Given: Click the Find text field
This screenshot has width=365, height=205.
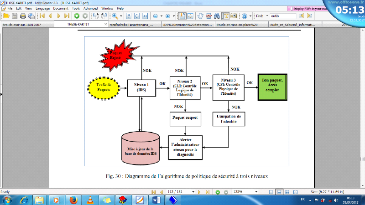Looking at the screenshot, I should 283,16.
